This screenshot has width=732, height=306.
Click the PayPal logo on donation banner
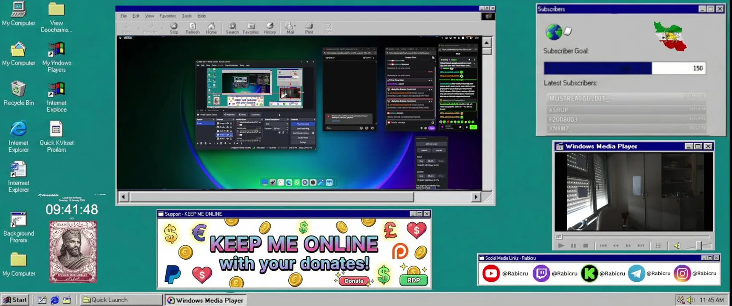172,274
